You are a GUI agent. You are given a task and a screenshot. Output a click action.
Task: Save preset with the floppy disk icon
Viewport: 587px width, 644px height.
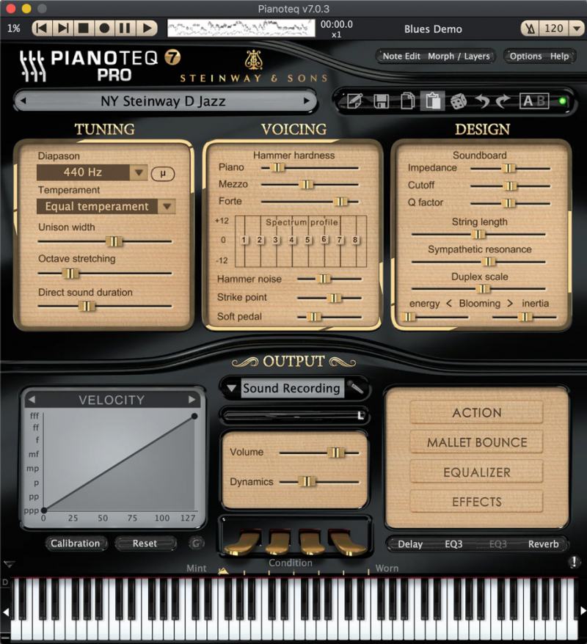coord(381,100)
